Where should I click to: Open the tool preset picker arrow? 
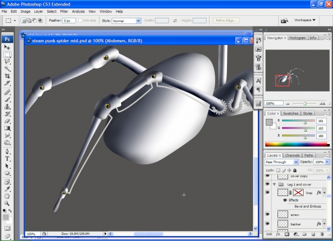pyautogui.click(x=14, y=21)
